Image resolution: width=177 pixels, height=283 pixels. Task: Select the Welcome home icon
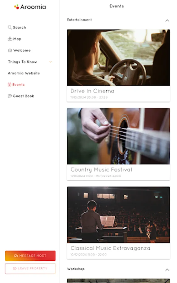pyautogui.click(x=10, y=50)
